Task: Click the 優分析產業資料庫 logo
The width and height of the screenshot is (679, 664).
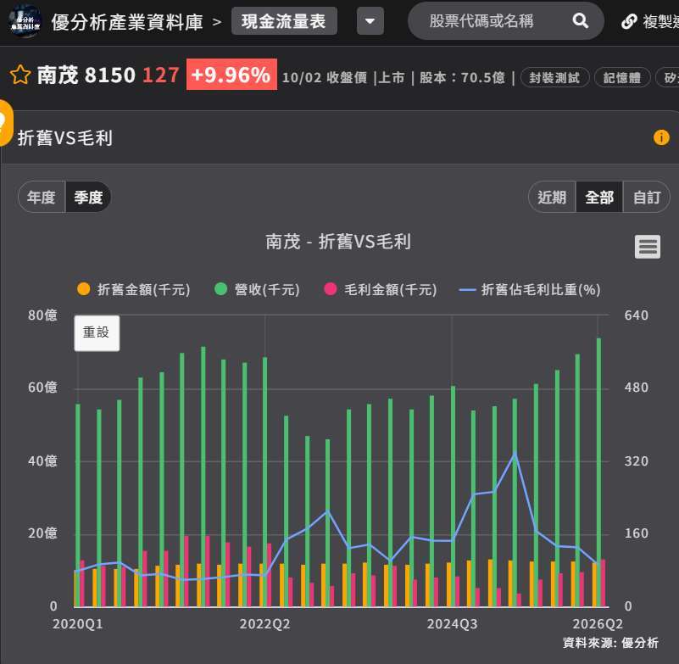Action: point(25,21)
